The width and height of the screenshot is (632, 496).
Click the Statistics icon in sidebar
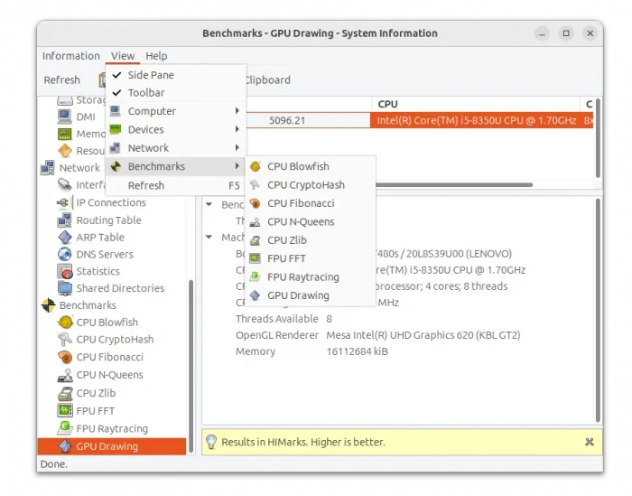(65, 271)
